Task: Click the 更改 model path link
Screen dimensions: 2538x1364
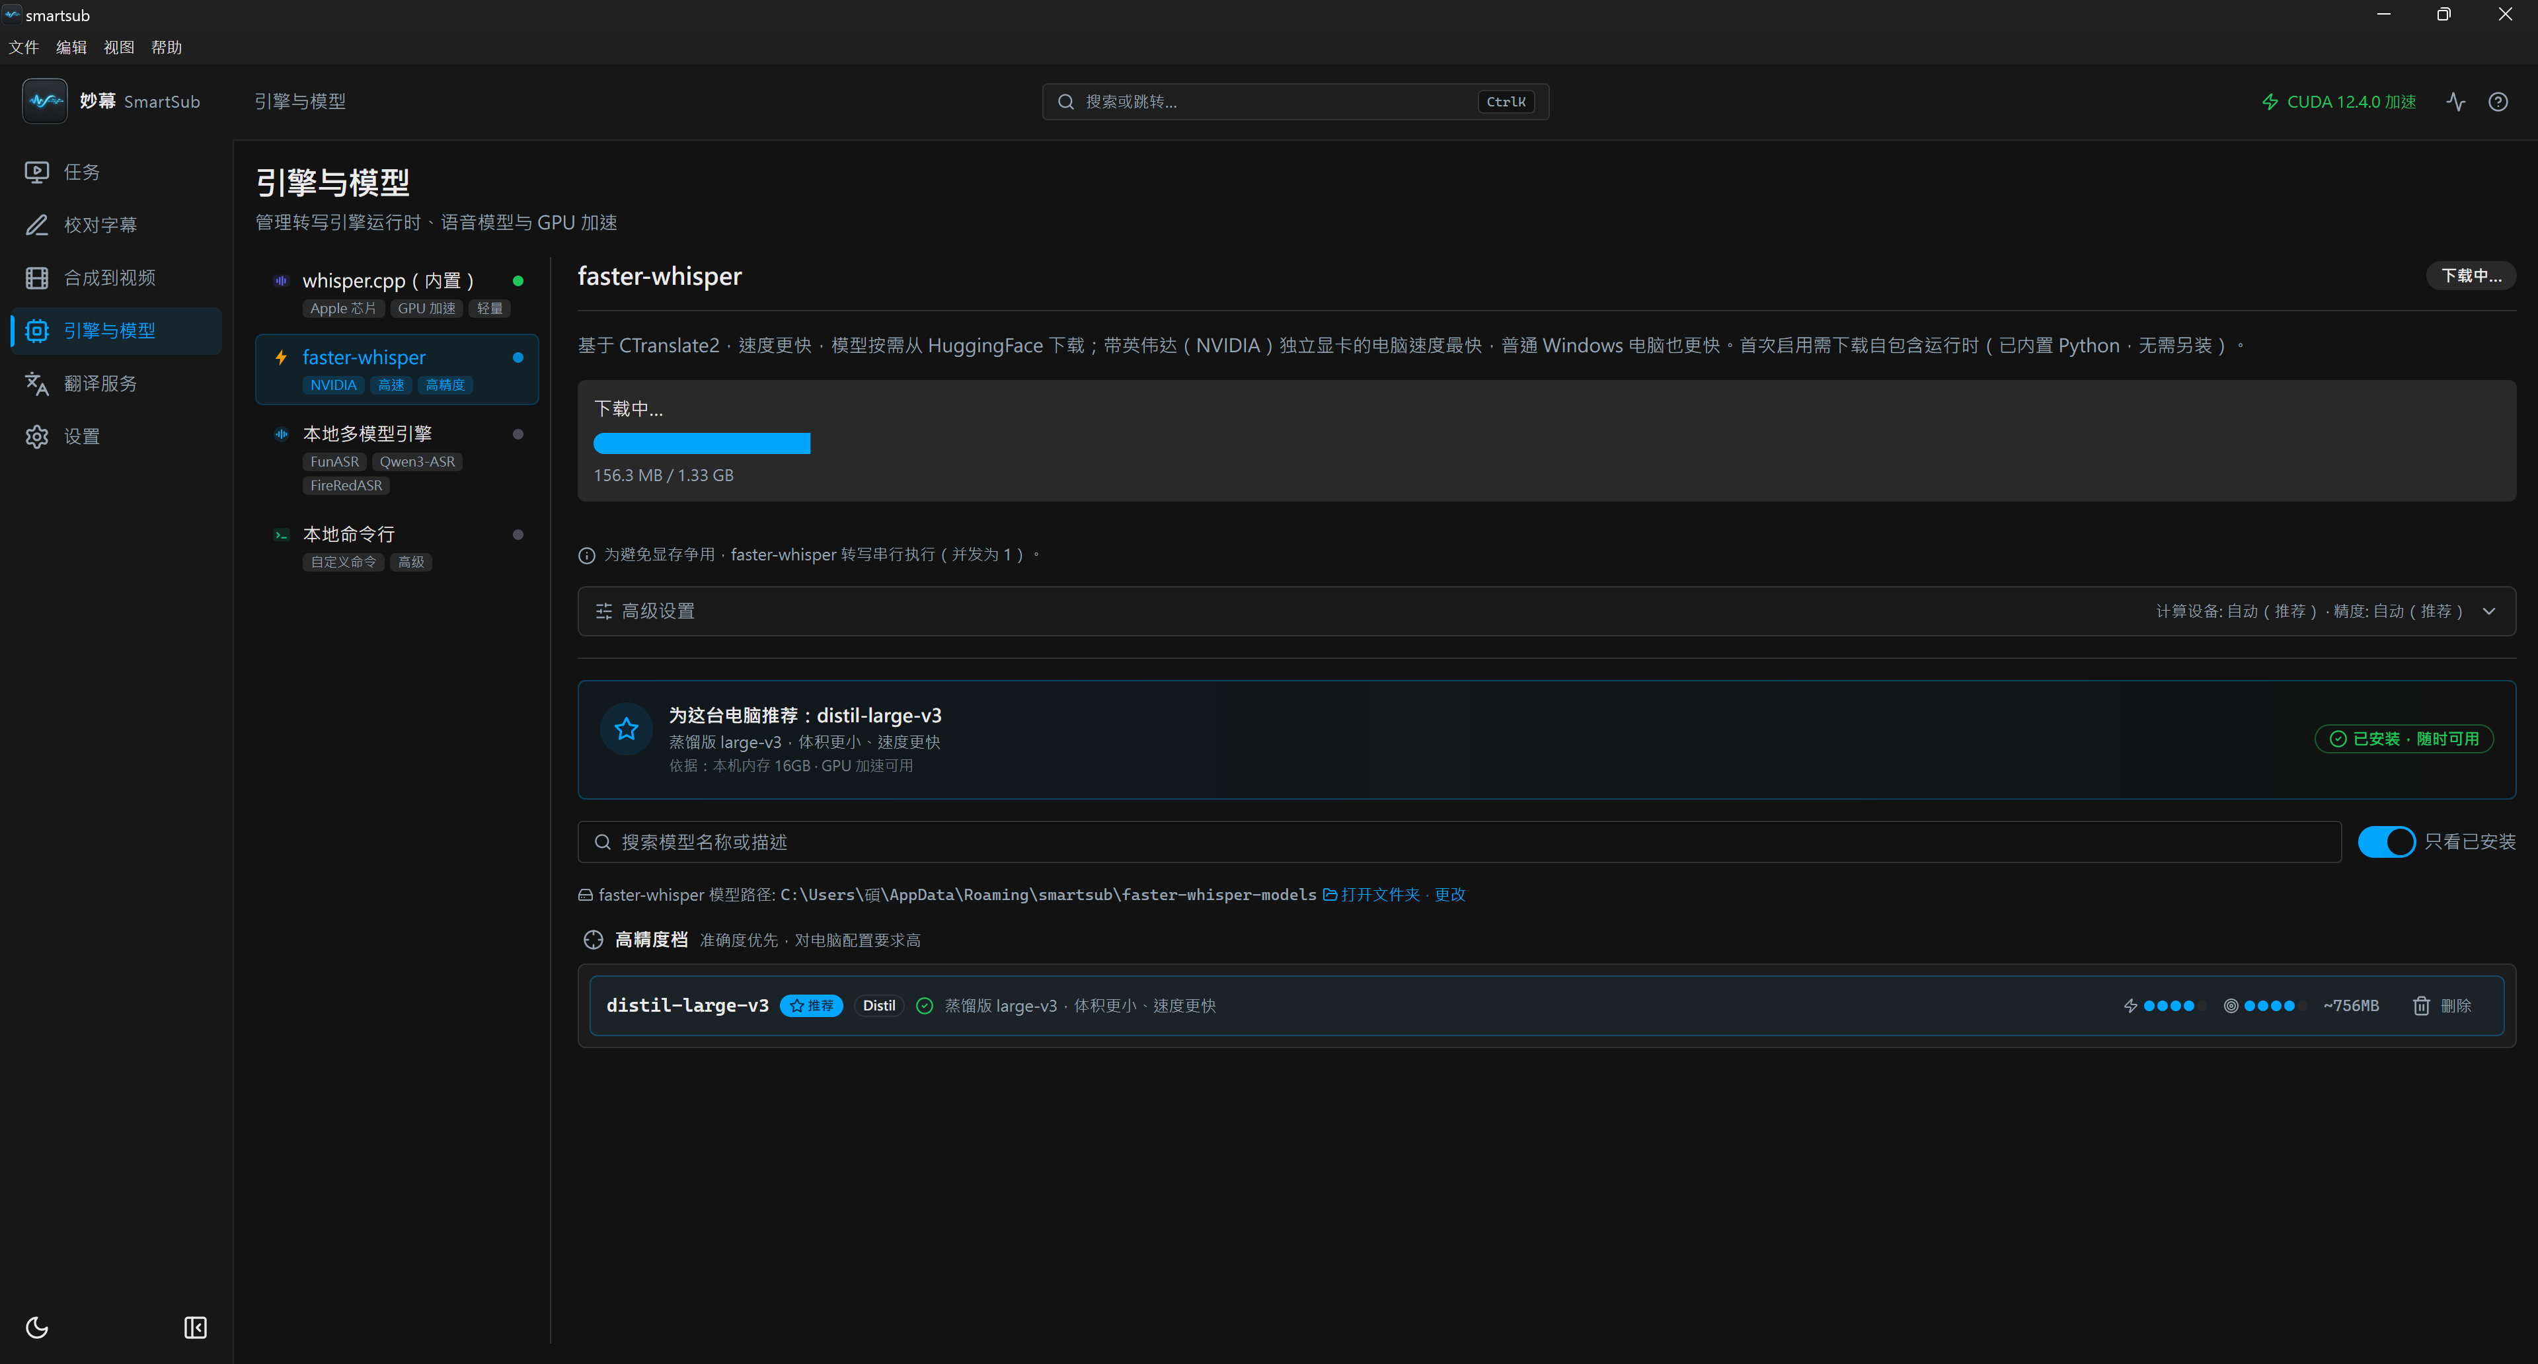Action: tap(1449, 894)
